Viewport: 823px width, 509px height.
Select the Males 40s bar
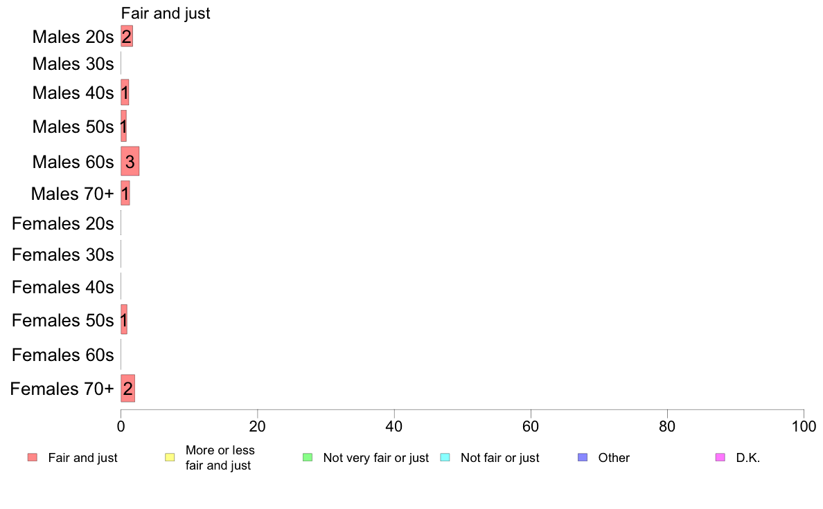coord(125,92)
